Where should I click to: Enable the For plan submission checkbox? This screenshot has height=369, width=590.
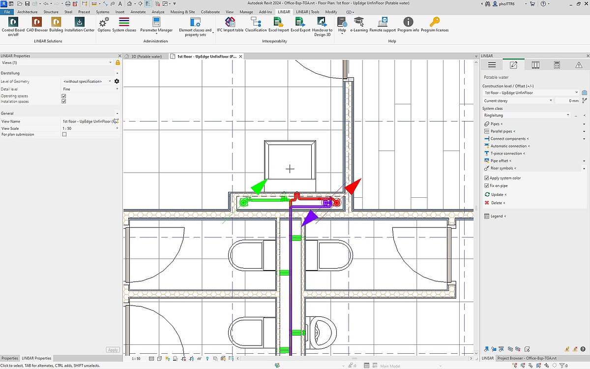click(64, 134)
